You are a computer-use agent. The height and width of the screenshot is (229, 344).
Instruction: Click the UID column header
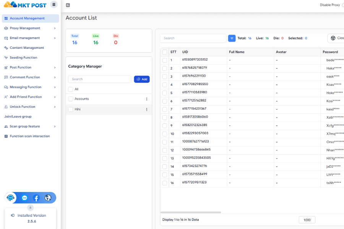click(x=204, y=52)
